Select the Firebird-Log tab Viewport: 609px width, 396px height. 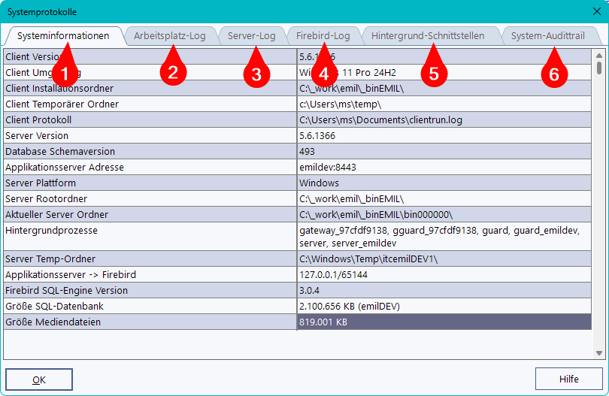[x=323, y=35]
